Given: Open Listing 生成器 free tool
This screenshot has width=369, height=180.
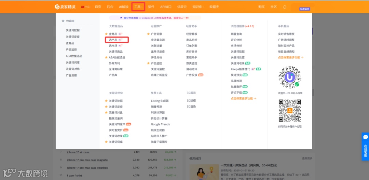Looking at the screenshot, I should [160, 101].
